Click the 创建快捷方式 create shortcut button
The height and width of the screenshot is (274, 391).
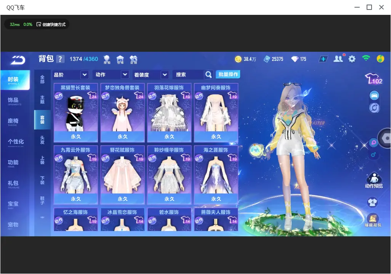(x=51, y=24)
